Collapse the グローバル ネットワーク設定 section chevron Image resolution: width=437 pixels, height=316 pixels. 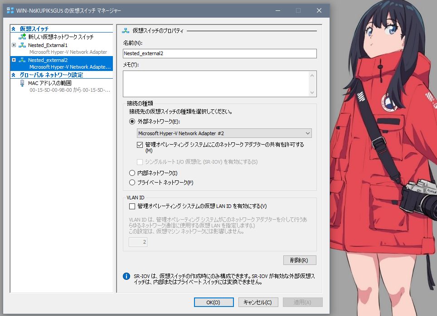(x=14, y=75)
